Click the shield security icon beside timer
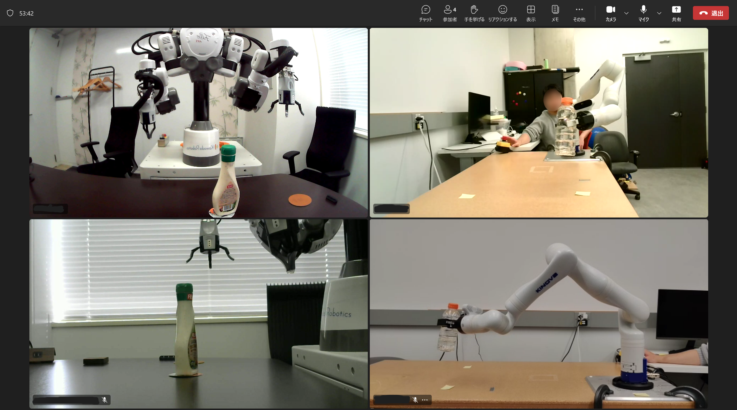This screenshot has height=410, width=737. click(10, 13)
